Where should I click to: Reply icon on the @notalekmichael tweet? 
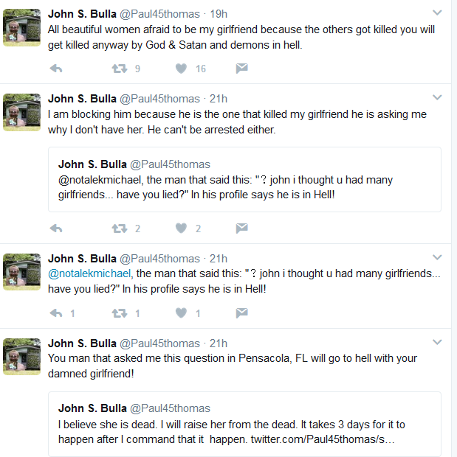click(56, 313)
